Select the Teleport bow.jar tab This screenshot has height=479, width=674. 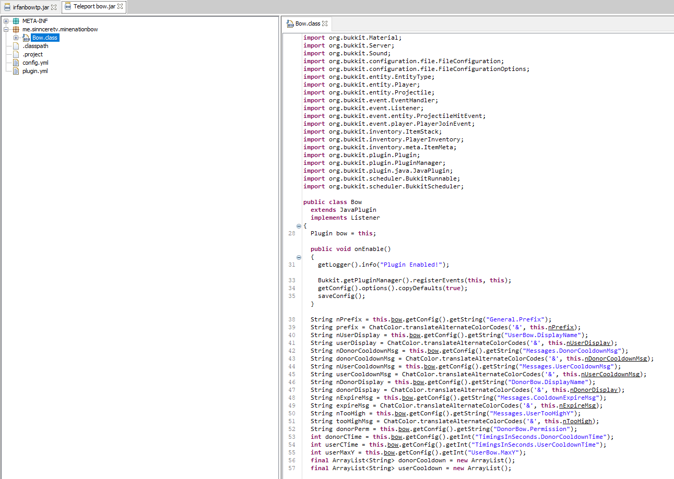point(93,6)
